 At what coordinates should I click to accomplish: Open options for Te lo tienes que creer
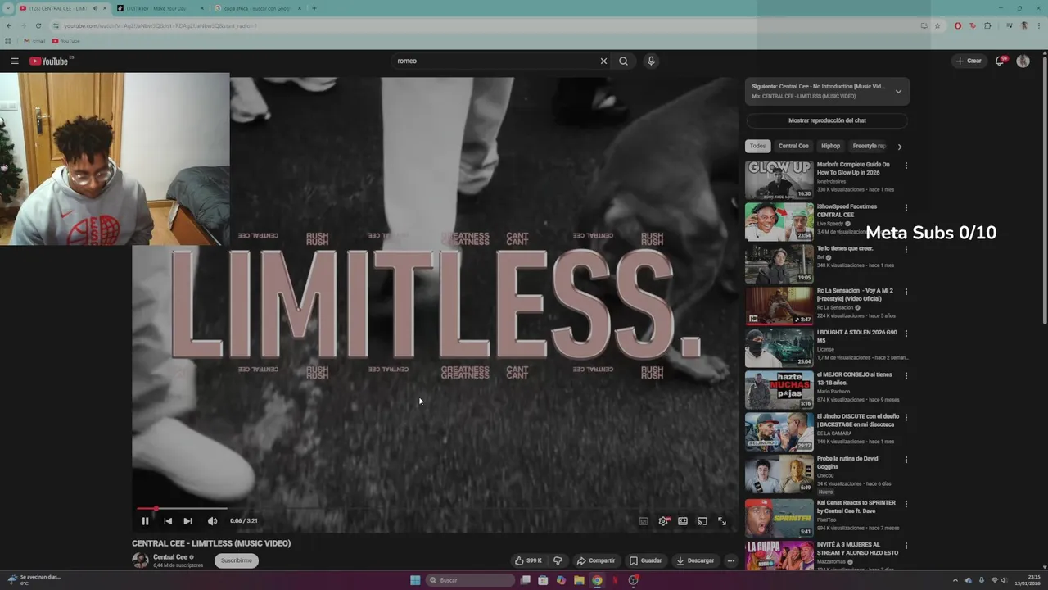906,249
